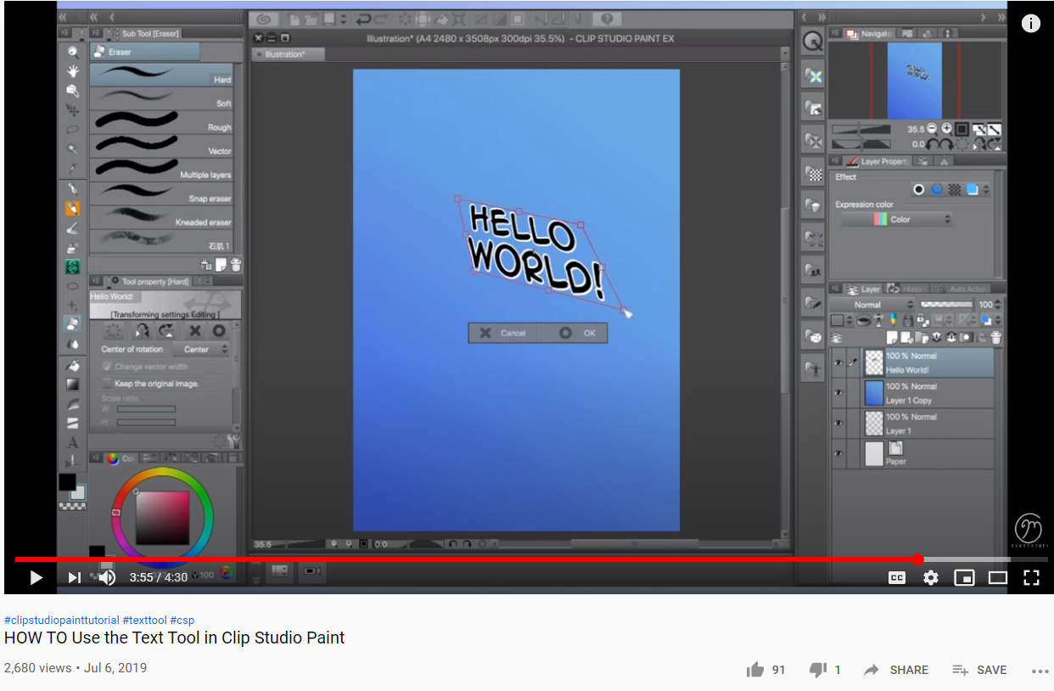
Task: Toggle 'Keep the original image' checkbox
Action: click(x=107, y=384)
